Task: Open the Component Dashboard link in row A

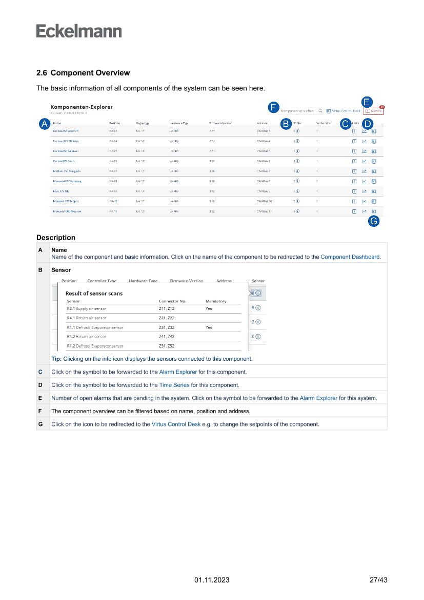Action: point(350,257)
